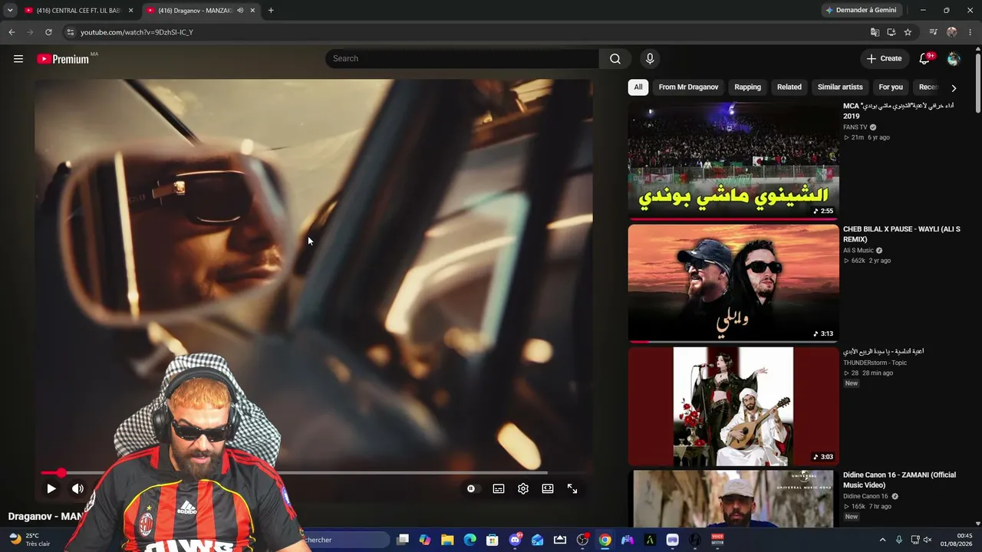Image resolution: width=982 pixels, height=552 pixels.
Task: Open Microsoft Store from the taskbar
Action: pos(493,540)
